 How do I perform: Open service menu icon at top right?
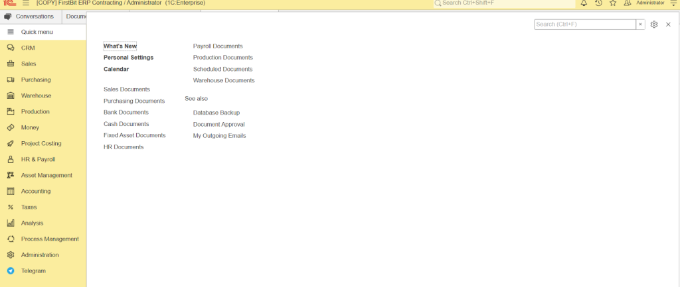click(673, 3)
